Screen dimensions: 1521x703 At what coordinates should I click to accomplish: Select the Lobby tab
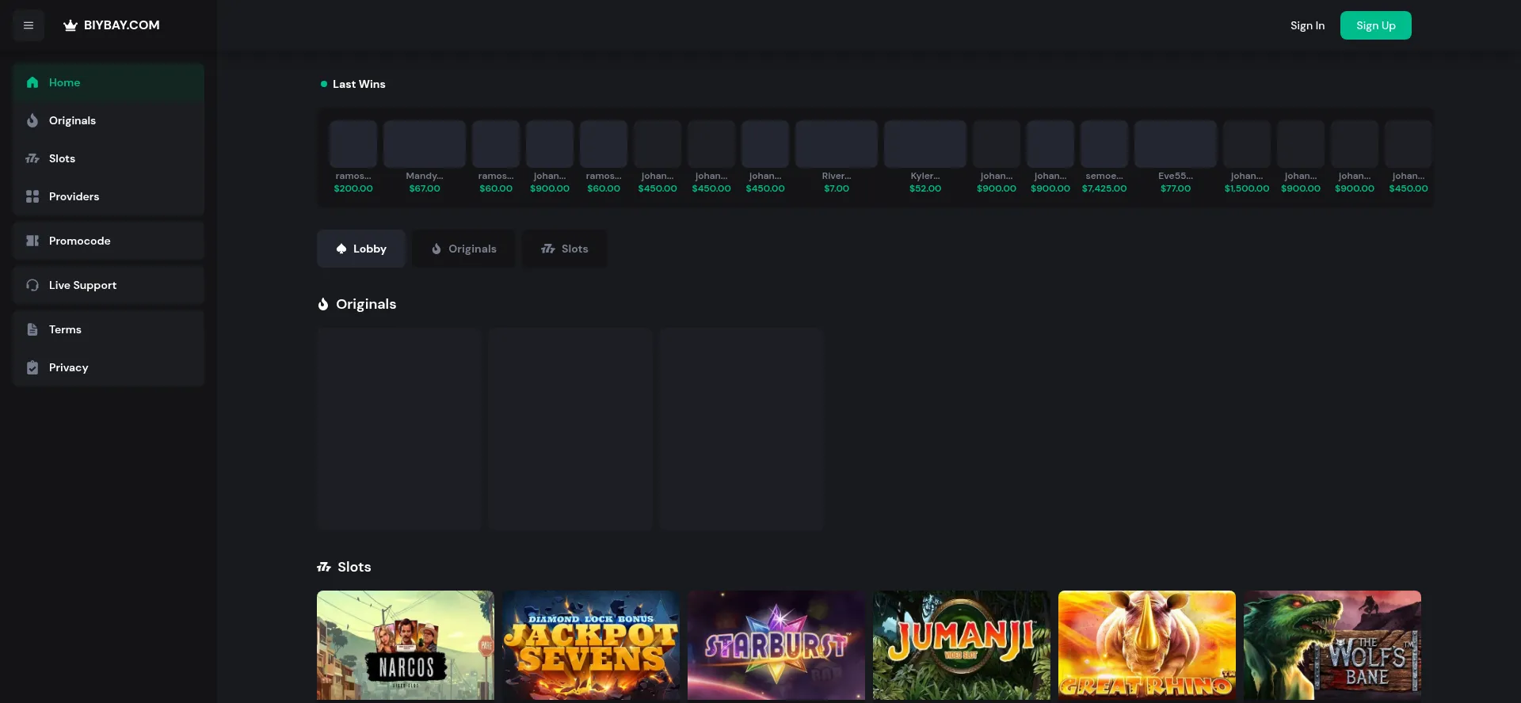click(361, 249)
